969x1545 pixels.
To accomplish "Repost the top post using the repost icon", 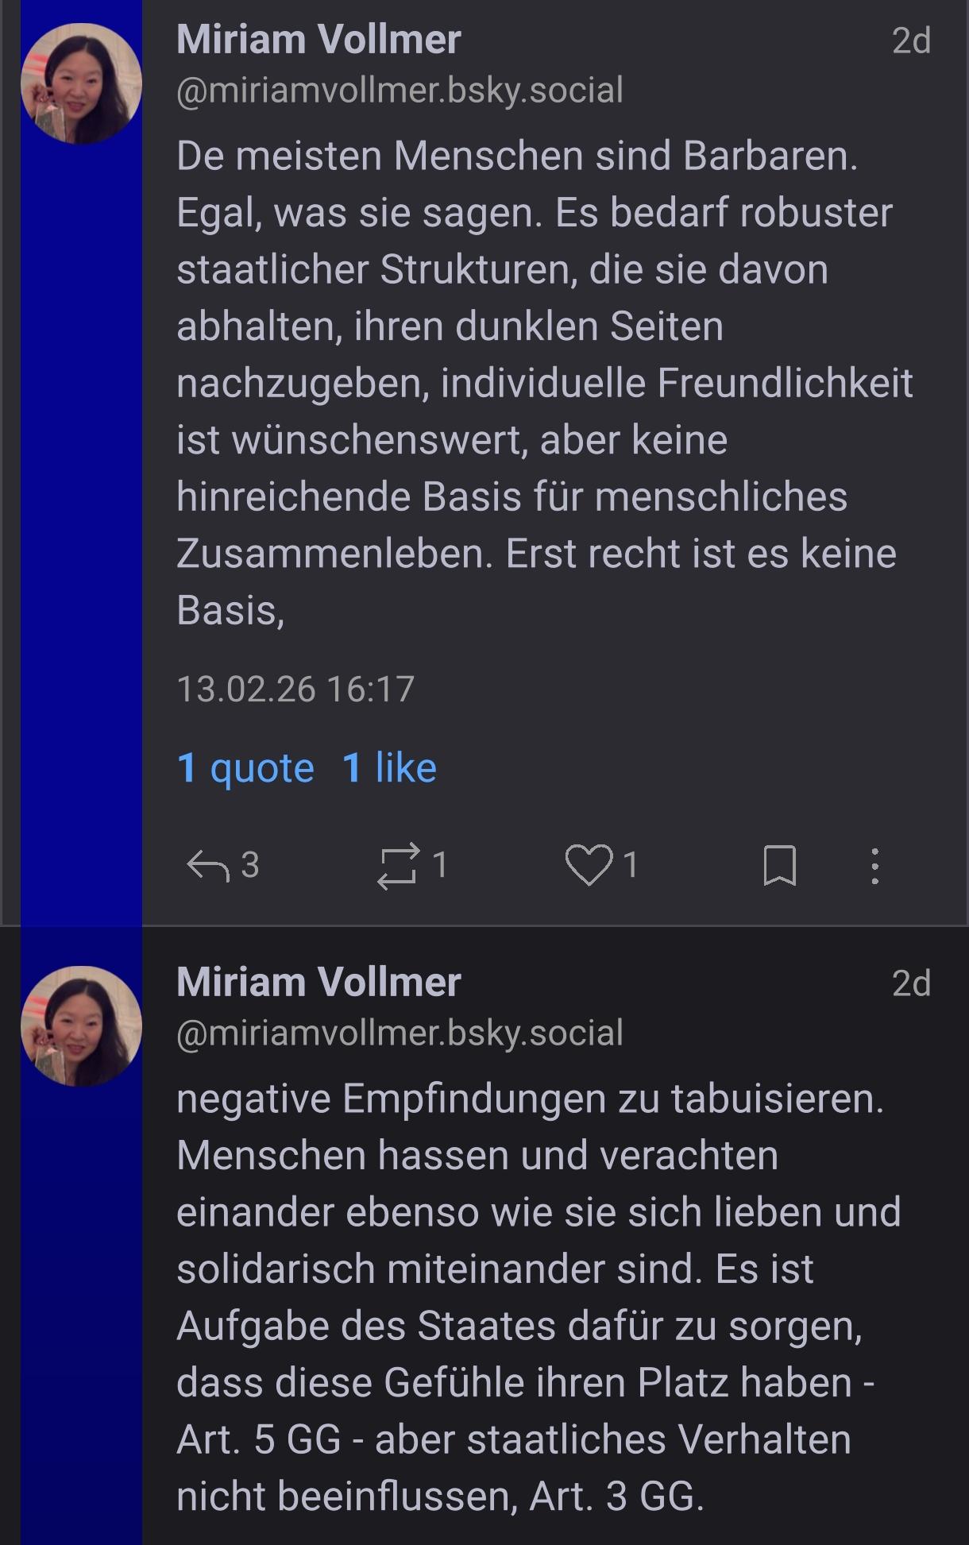I will tap(397, 865).
